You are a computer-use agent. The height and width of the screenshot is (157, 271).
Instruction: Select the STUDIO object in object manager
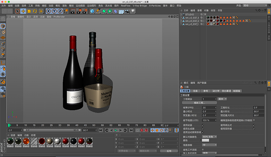(x=189, y=14)
